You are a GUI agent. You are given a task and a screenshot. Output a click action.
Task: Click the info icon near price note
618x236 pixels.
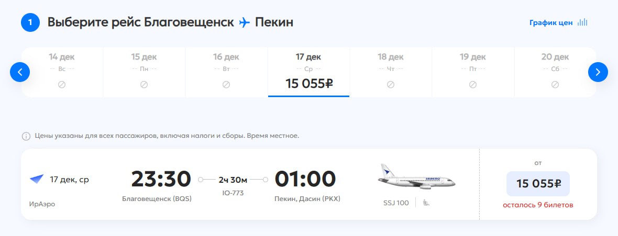click(x=26, y=136)
